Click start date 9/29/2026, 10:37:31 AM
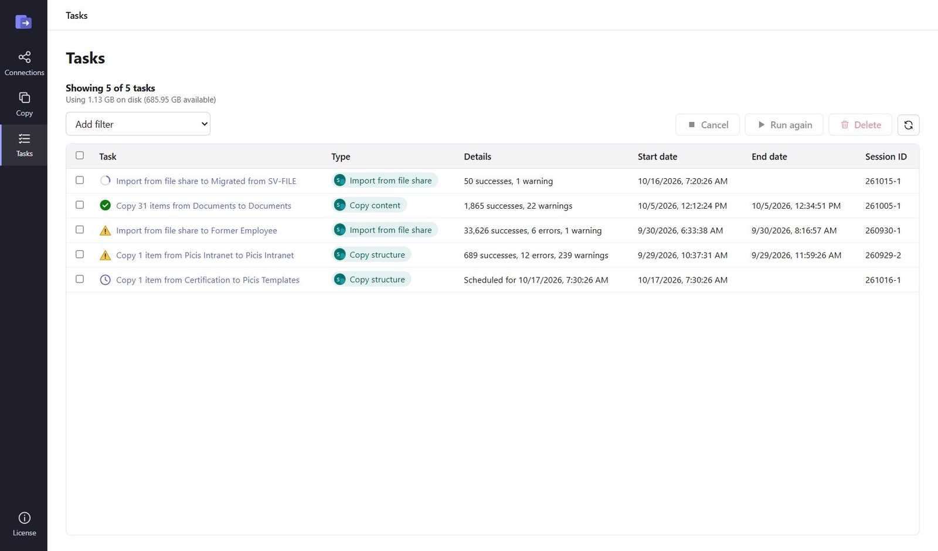Viewport: 938px width, 551px height. [682, 255]
